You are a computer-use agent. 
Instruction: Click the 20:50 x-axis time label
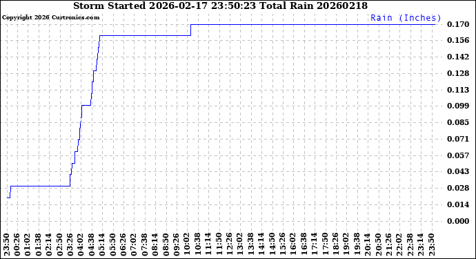(x=378, y=244)
